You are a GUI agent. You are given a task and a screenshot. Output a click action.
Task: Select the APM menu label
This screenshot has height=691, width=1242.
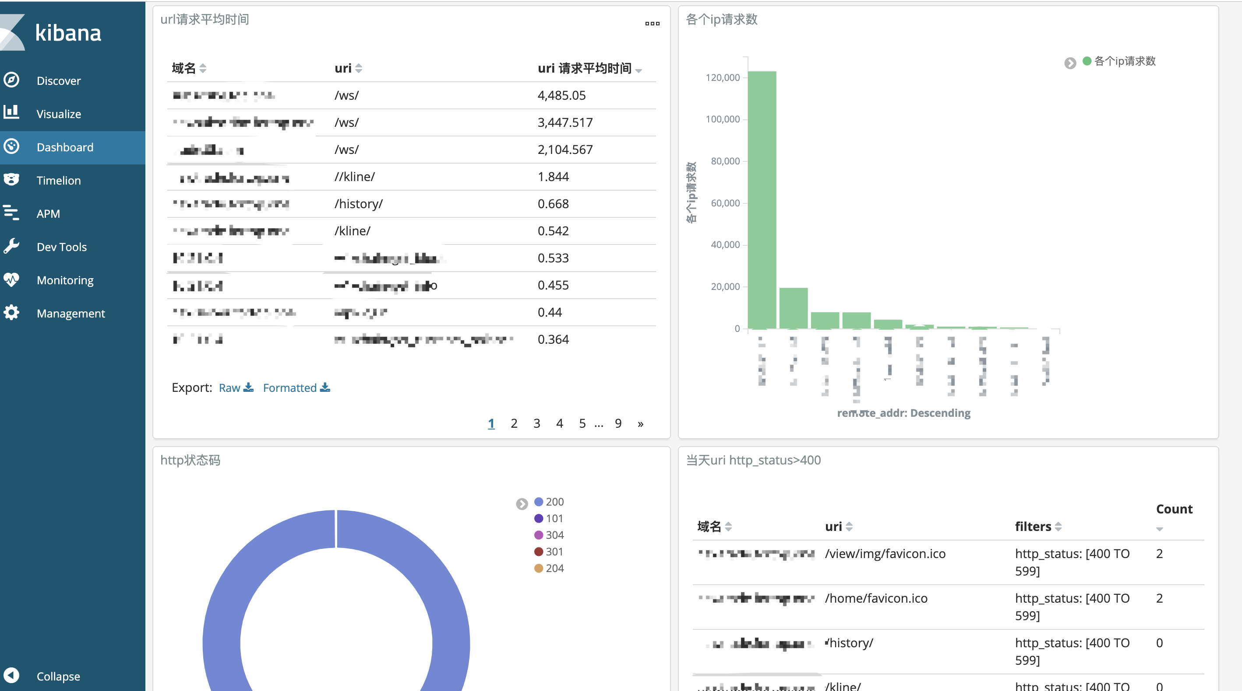pyautogui.click(x=48, y=213)
